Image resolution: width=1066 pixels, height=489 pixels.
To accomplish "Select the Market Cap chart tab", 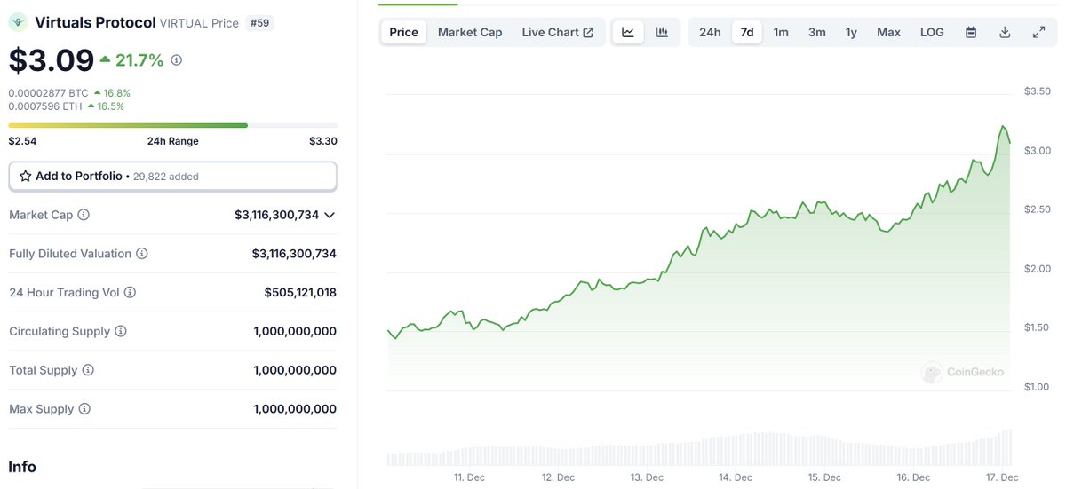I will click(470, 32).
